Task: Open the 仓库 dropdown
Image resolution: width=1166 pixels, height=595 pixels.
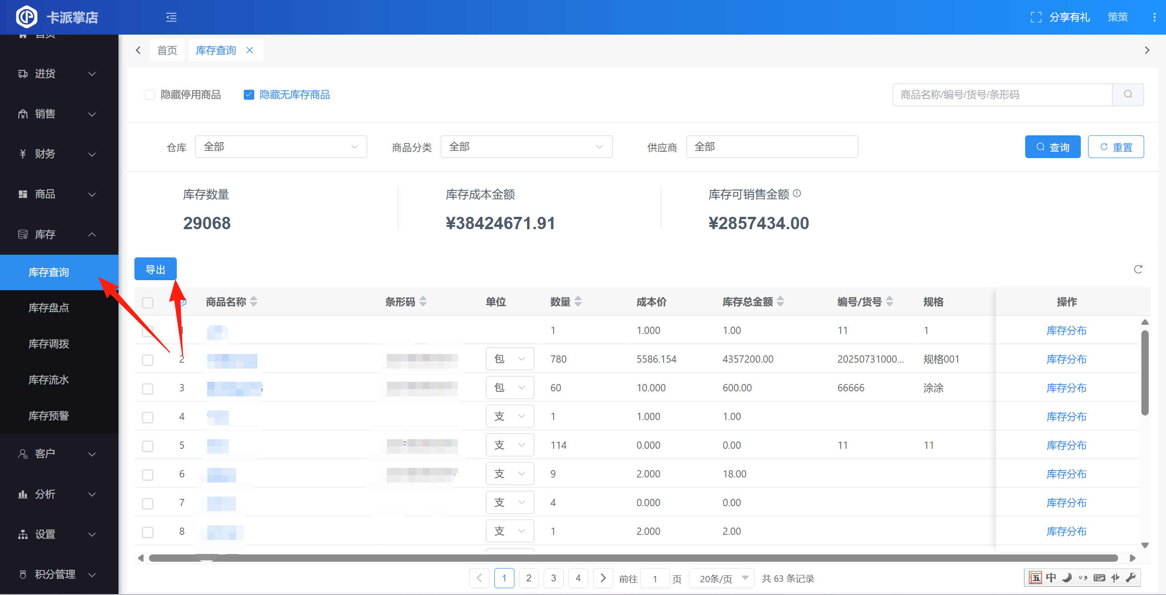Action: pos(281,147)
